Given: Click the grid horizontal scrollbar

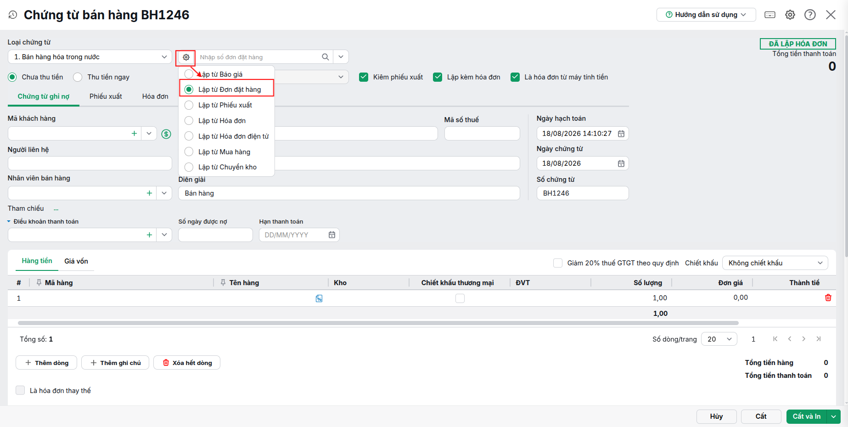Looking at the screenshot, I should [378, 323].
